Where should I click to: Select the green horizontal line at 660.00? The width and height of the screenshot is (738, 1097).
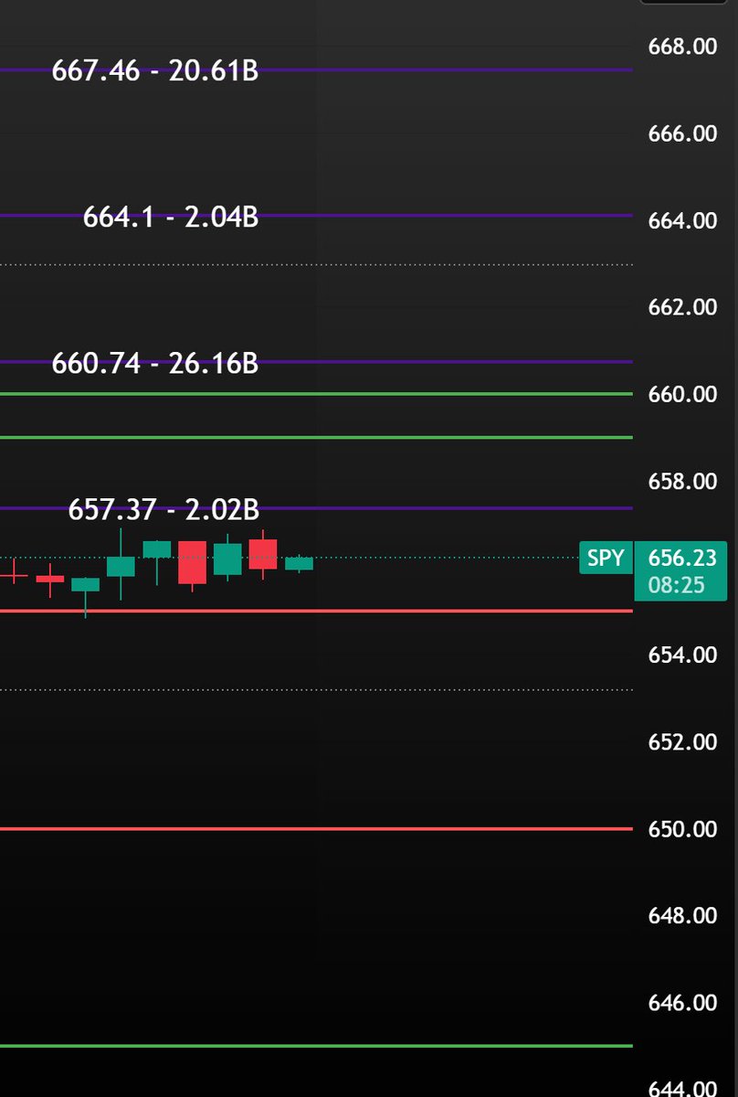point(316,394)
